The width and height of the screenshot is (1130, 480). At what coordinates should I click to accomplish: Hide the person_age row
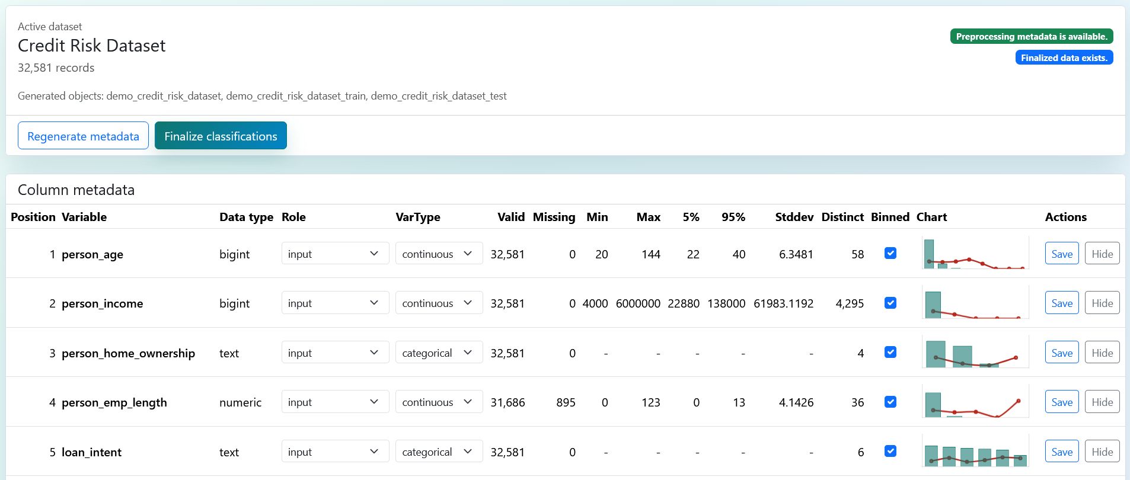(x=1102, y=254)
